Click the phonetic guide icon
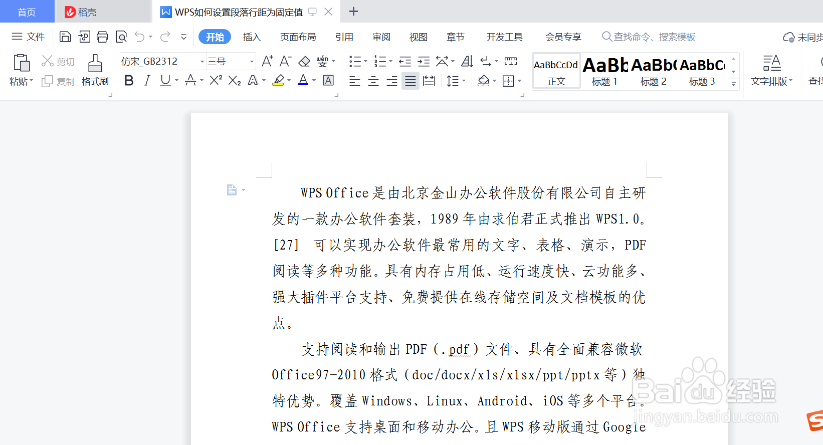823x445 pixels. pyautogui.click(x=322, y=61)
